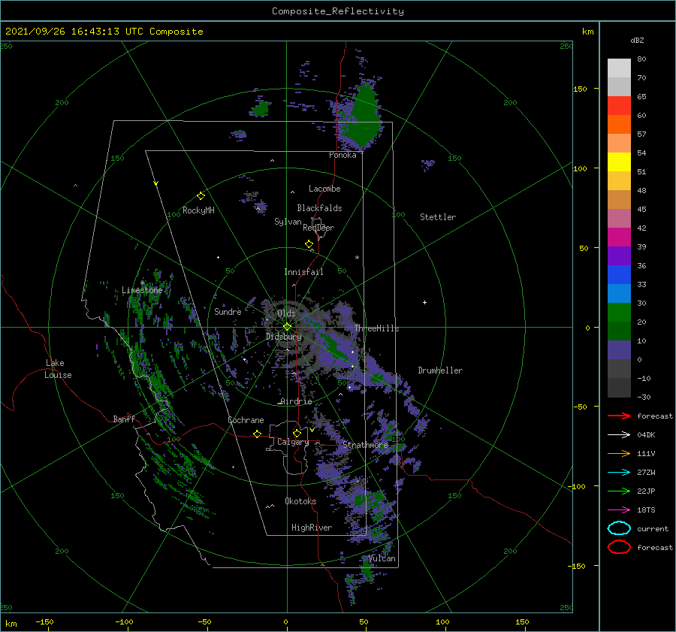Image resolution: width=676 pixels, height=632 pixels.
Task: Click the current legend text
Action: coord(652,528)
